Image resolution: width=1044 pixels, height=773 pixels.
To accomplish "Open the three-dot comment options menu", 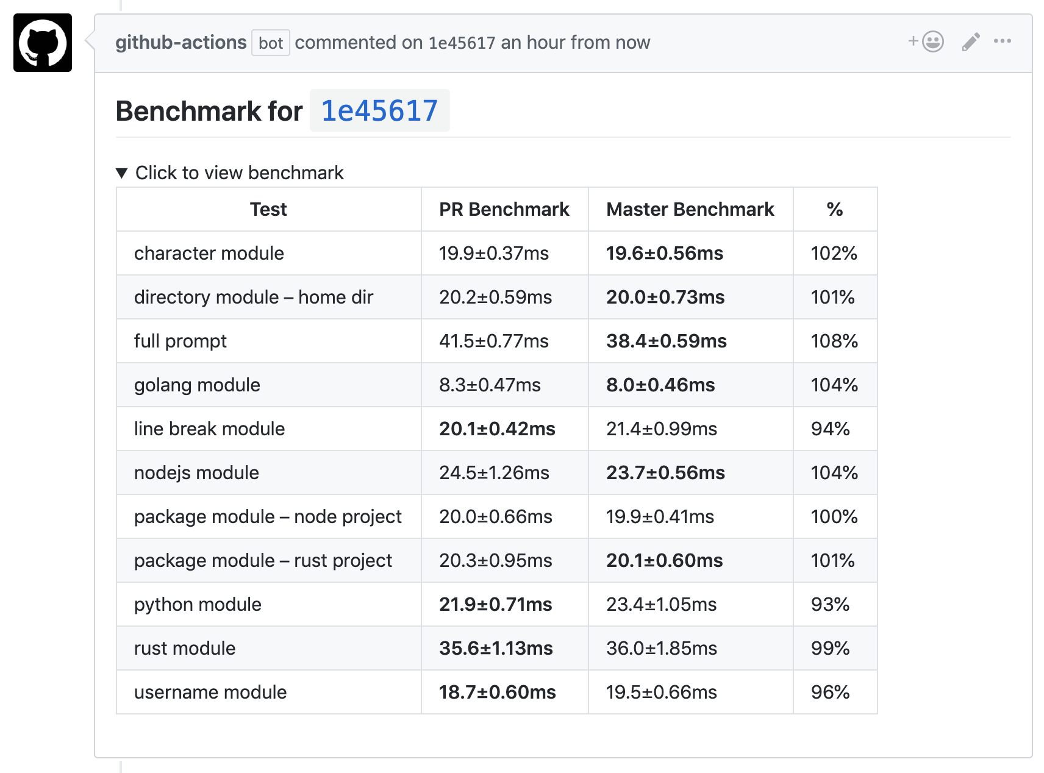I will pos(1003,41).
